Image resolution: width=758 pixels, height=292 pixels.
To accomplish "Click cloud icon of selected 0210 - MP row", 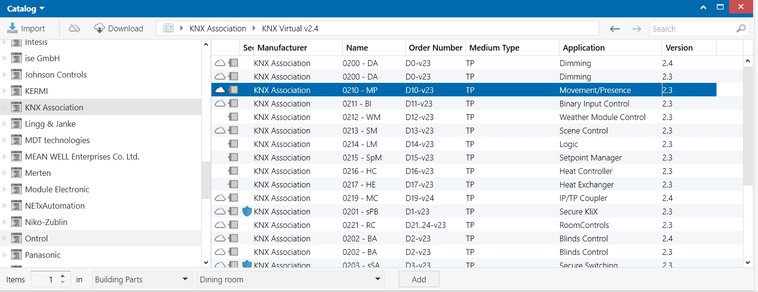I will 220,90.
